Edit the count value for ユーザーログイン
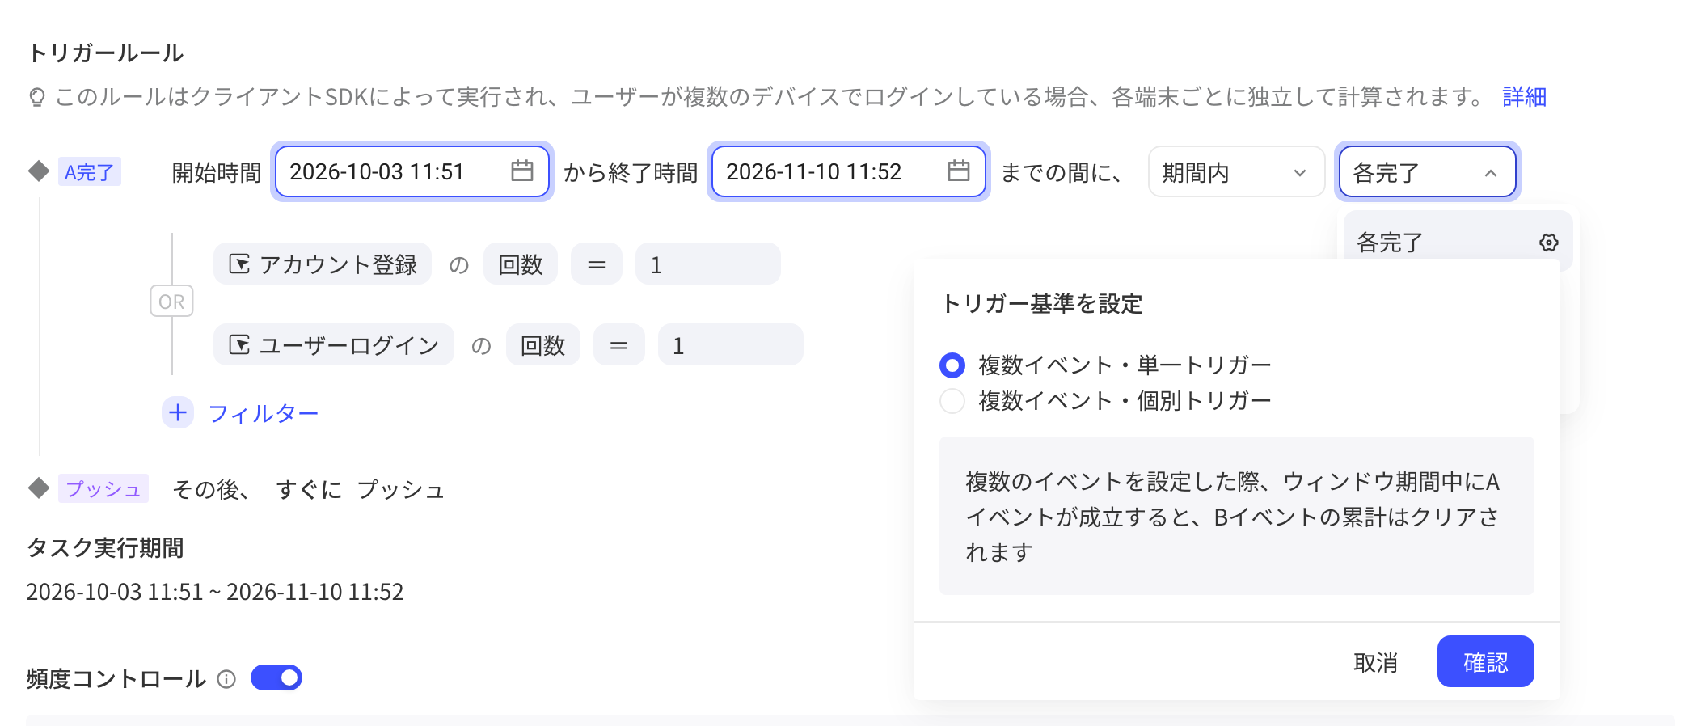Screen dimensions: 1701x726 [731, 344]
